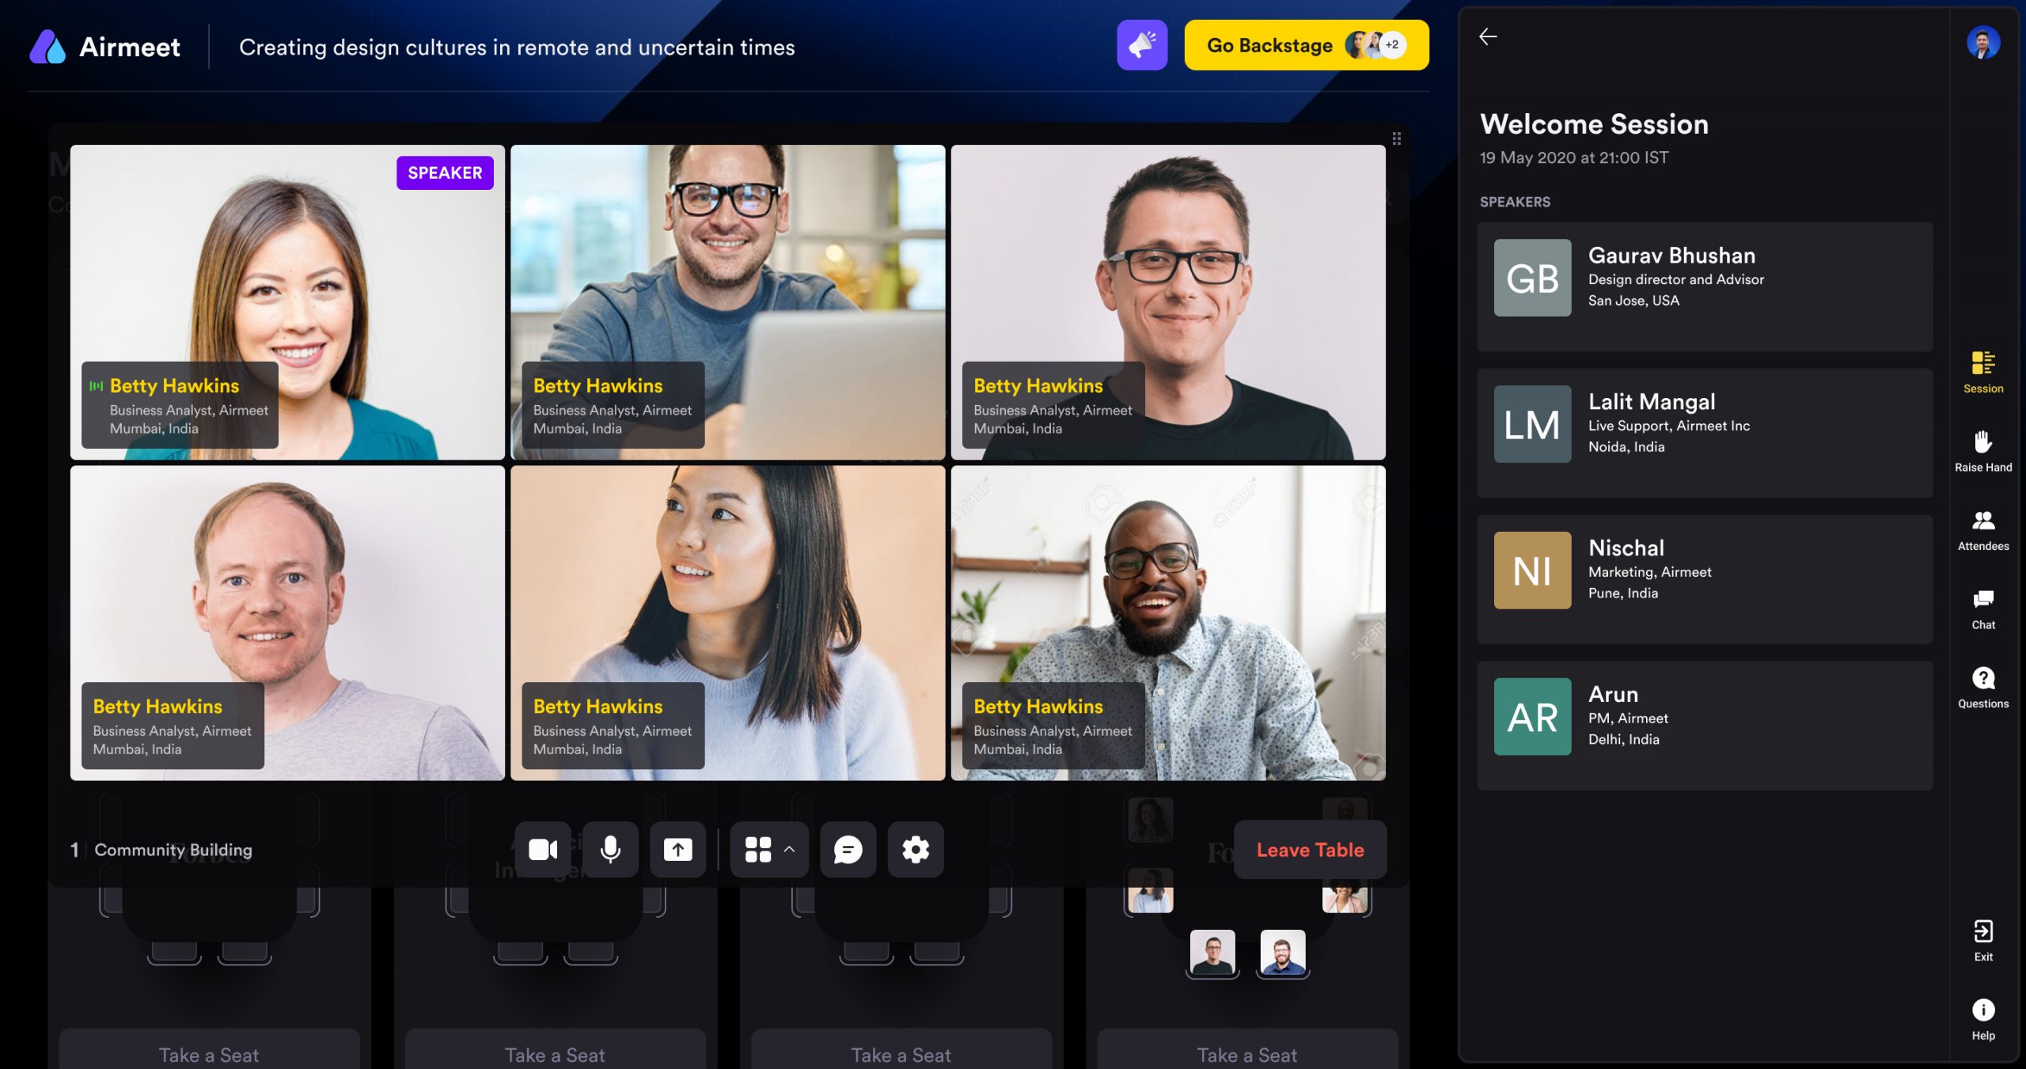
Task: Open the table chat bubble icon
Action: pyautogui.click(x=848, y=849)
